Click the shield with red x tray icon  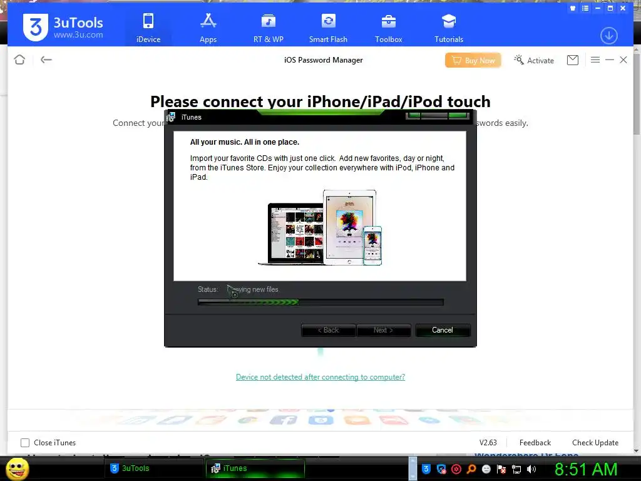(441, 469)
